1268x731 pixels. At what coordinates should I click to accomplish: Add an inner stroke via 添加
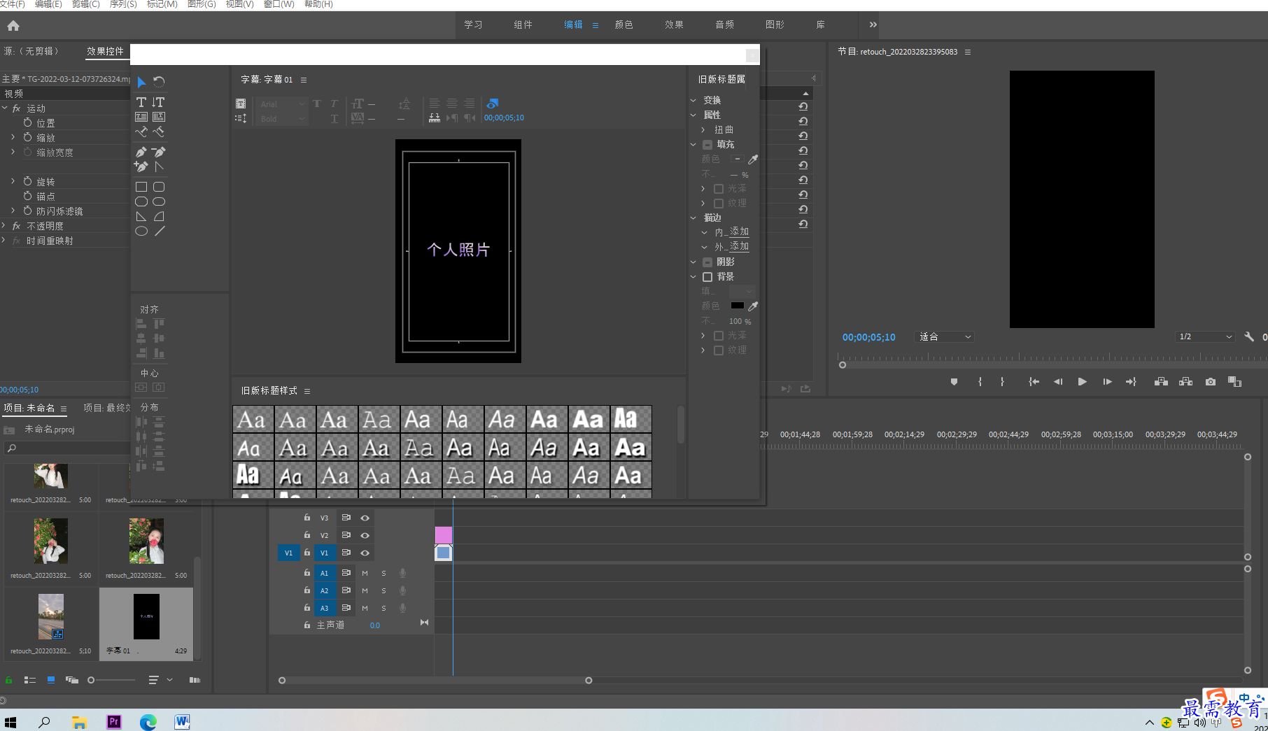(x=739, y=232)
